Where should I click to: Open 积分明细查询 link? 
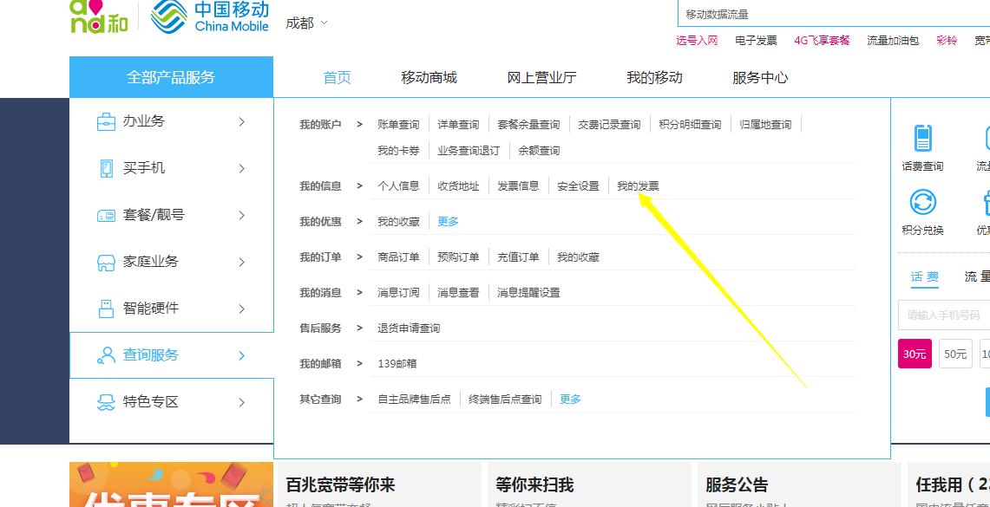click(x=690, y=125)
